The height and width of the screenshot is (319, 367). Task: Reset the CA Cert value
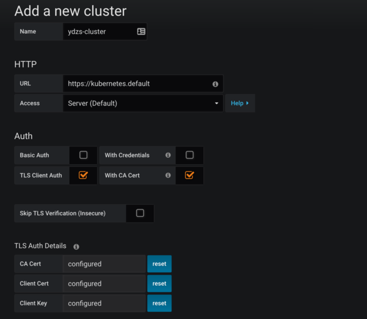(x=159, y=264)
